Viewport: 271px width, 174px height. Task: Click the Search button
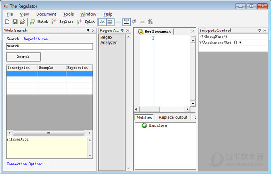point(23,57)
